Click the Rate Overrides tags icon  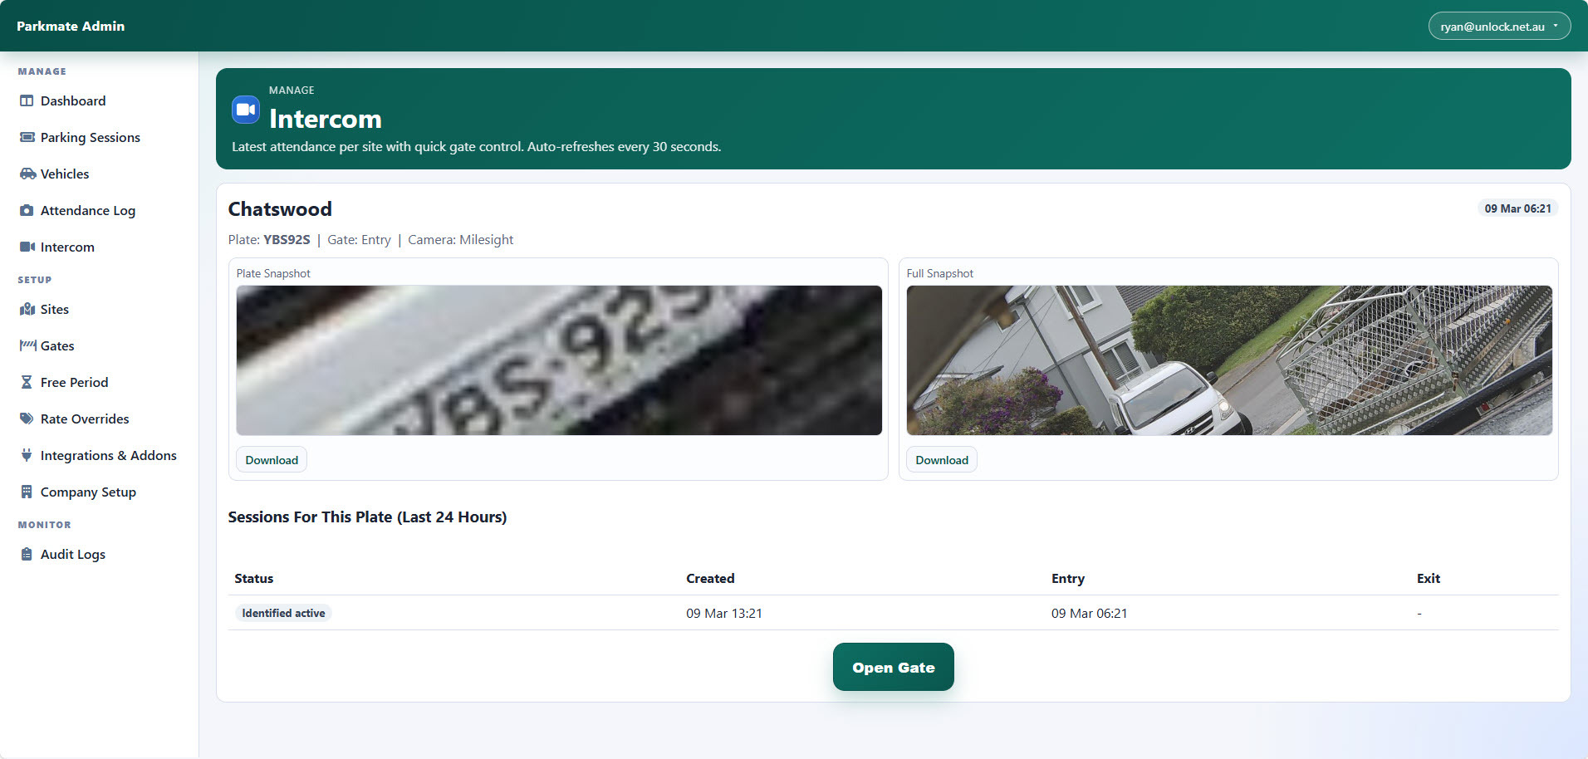coord(27,419)
